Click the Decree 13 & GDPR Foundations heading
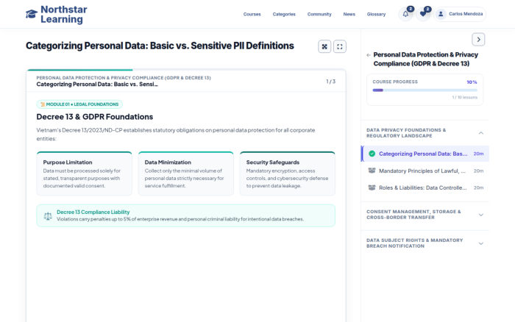This screenshot has height=322, width=515. tap(95, 117)
